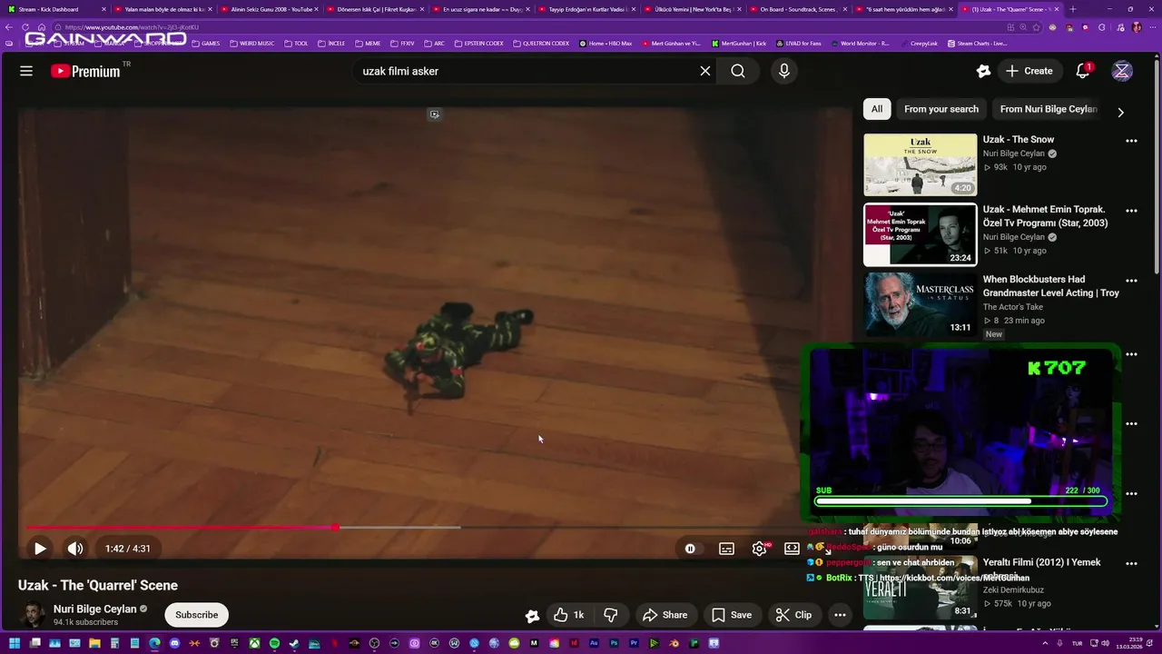Play the paused video
Image resolution: width=1162 pixels, height=654 pixels.
40,549
